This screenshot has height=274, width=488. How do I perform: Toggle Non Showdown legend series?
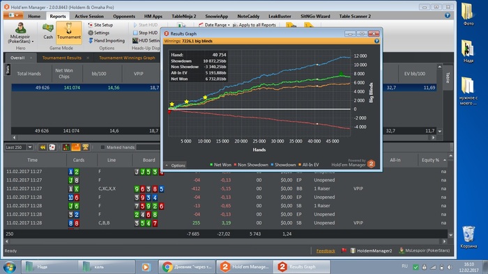(251, 165)
